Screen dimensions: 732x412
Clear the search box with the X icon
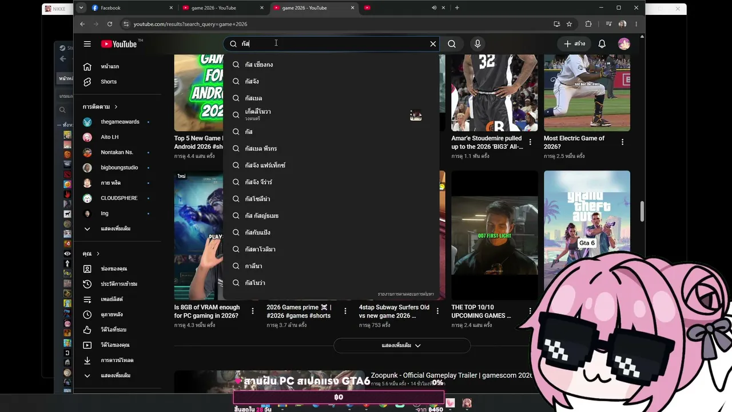[x=433, y=44]
